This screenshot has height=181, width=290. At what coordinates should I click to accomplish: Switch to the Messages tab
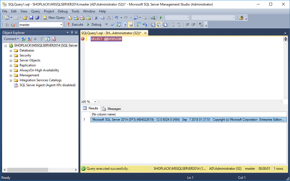pyautogui.click(x=111, y=109)
